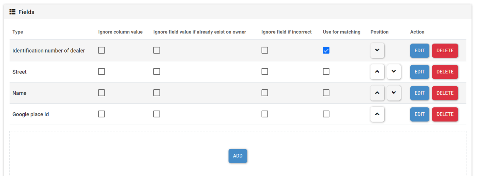Image resolution: width=477 pixels, height=180 pixels.
Task: Move Name row down
Action: coord(394,93)
